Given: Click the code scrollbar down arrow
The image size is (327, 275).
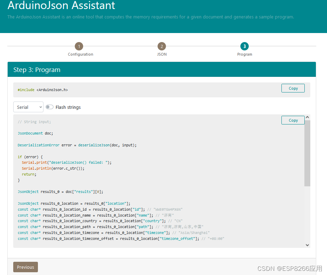Looking at the screenshot, I should pyautogui.click(x=307, y=245).
